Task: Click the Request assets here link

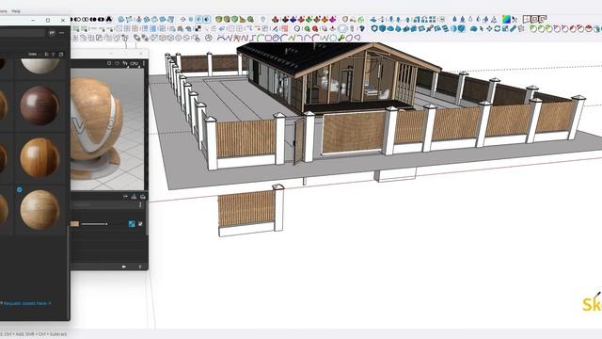Action: coord(27,303)
